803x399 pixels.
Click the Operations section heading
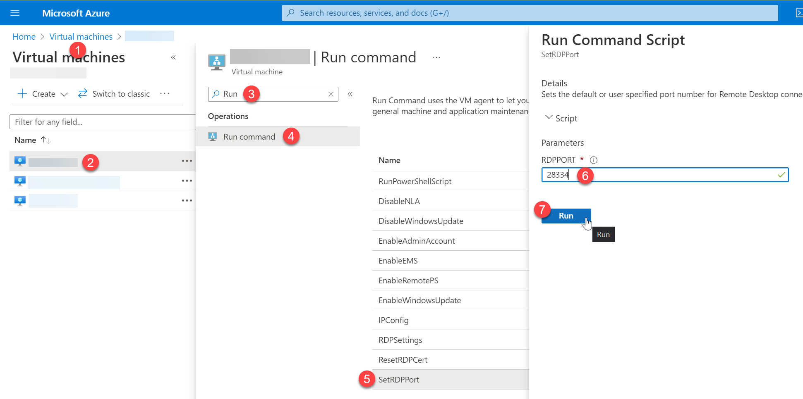pyautogui.click(x=228, y=116)
